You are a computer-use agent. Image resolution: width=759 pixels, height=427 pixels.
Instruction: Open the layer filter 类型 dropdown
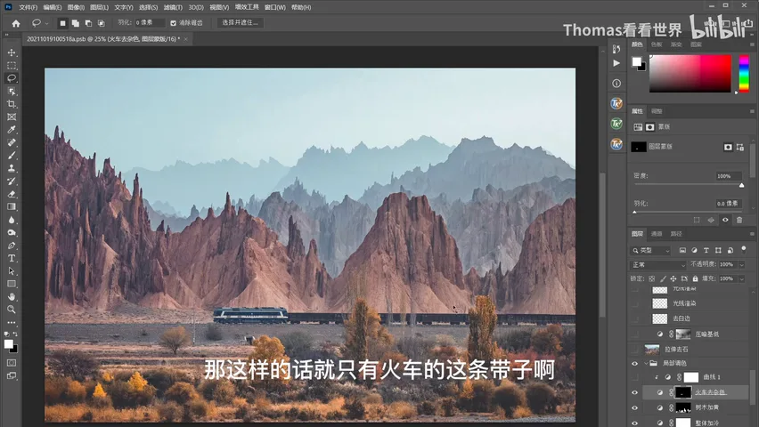(x=650, y=250)
